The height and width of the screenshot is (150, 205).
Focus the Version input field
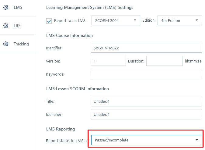[108, 61]
